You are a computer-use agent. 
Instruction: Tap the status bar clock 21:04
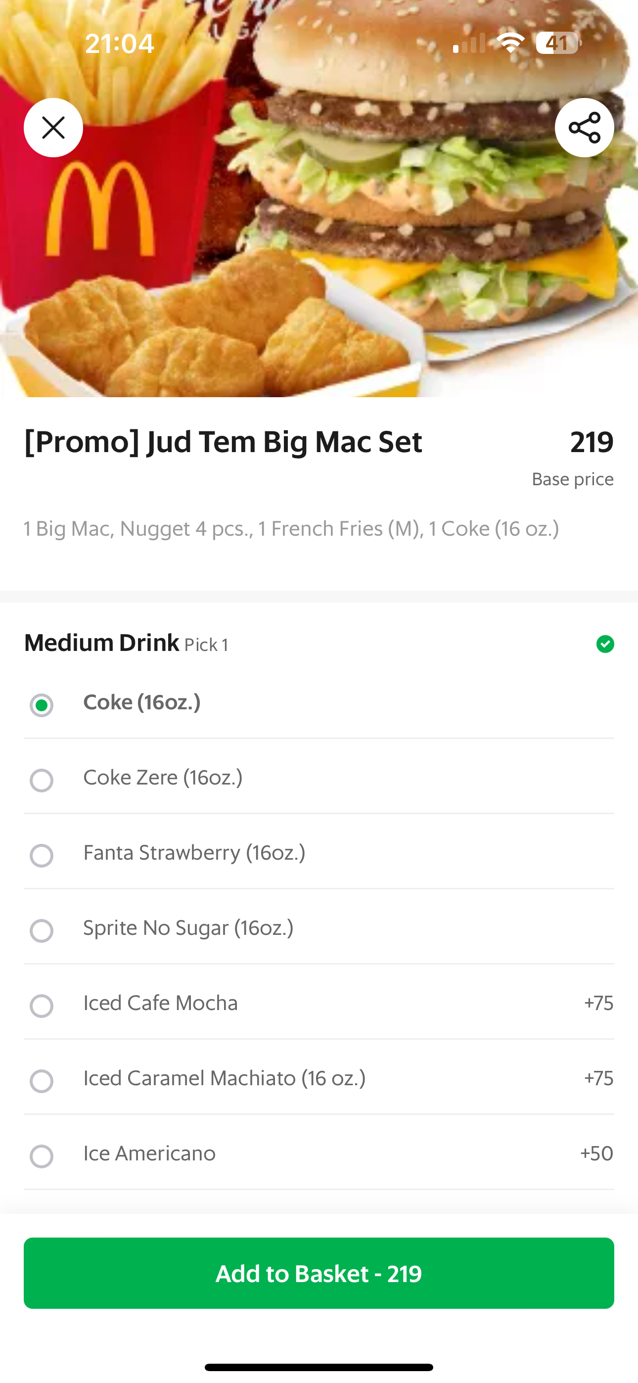click(119, 44)
